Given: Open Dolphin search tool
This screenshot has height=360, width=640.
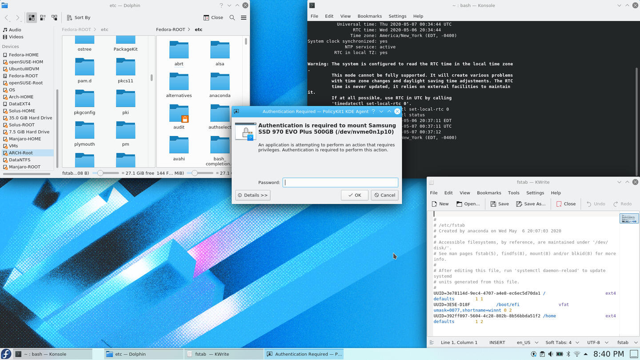Looking at the screenshot, I should pyautogui.click(x=232, y=17).
